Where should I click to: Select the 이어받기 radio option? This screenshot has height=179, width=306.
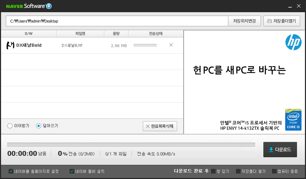coord(10,126)
